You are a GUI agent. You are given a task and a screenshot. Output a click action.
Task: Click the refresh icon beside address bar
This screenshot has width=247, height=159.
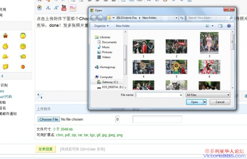point(182,18)
